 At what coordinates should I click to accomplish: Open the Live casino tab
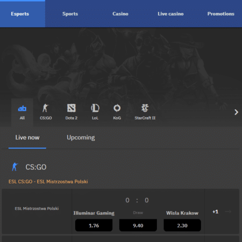[170, 14]
